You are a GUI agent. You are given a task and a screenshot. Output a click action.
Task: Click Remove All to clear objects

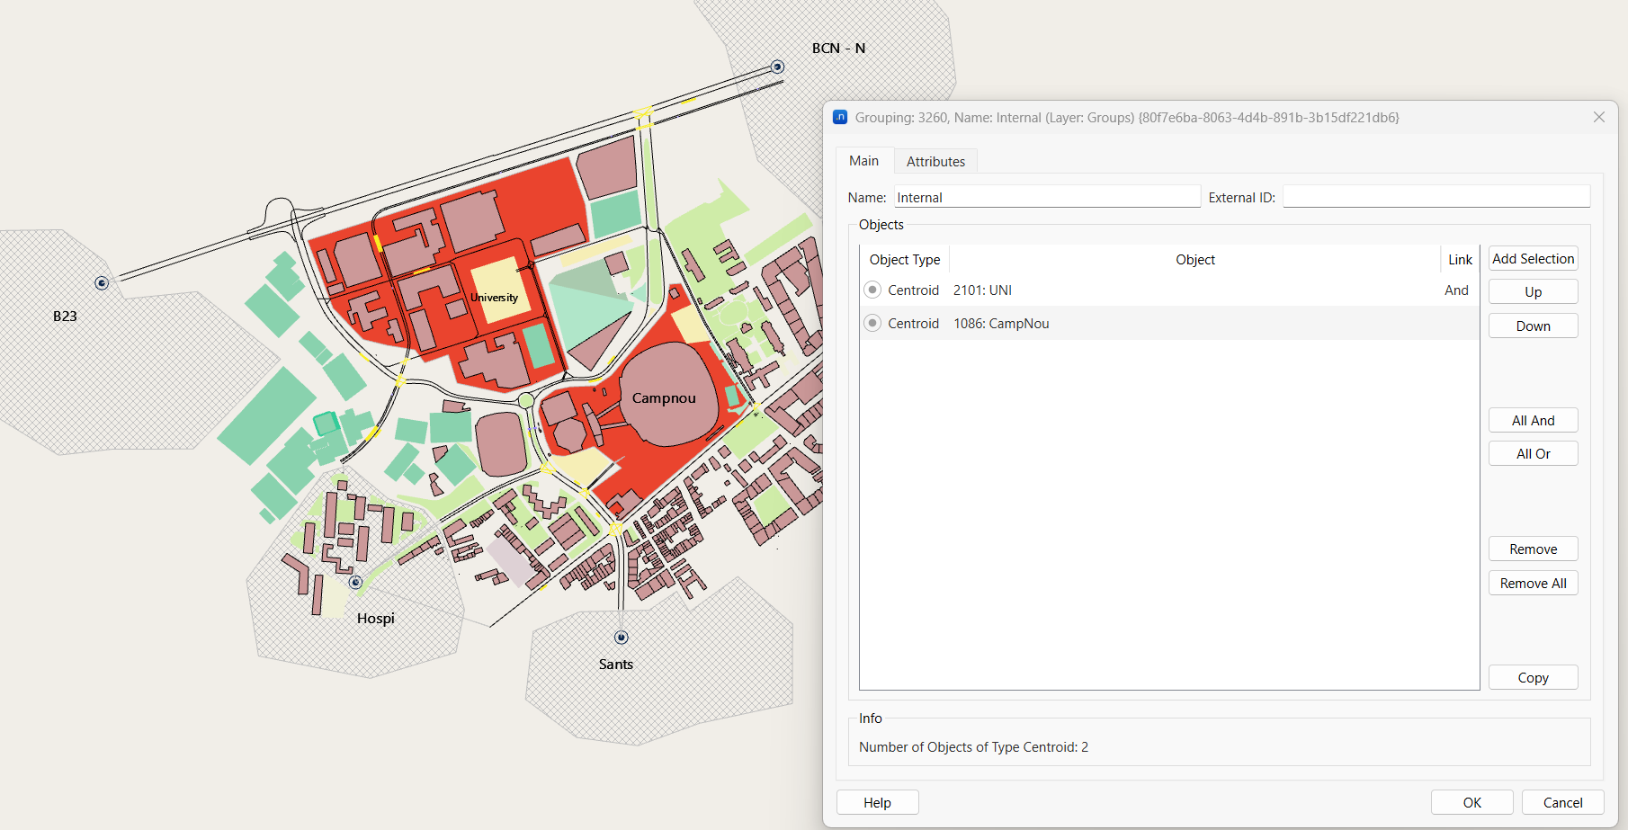[1533, 583]
